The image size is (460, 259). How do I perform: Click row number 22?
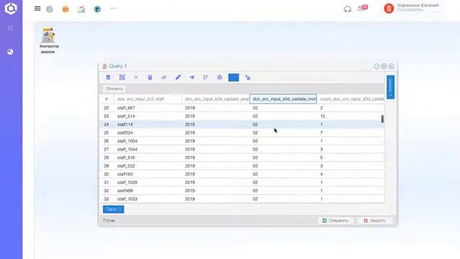click(106, 108)
